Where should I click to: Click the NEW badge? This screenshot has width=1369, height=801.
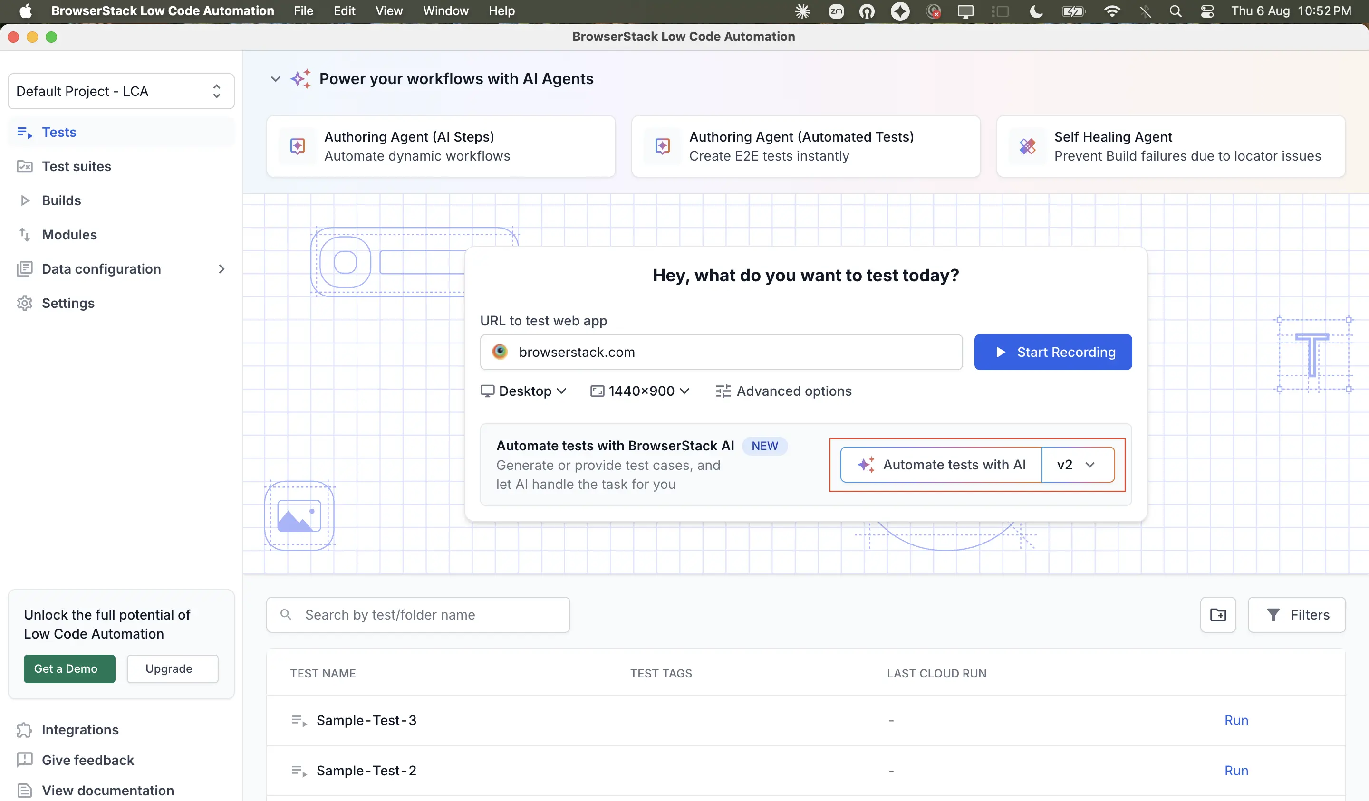tap(764, 446)
